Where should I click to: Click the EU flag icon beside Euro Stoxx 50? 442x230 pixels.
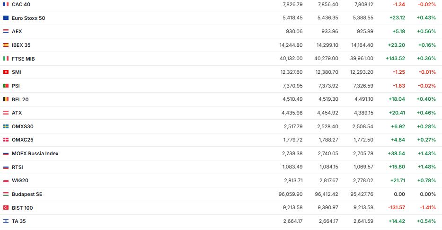[6, 18]
